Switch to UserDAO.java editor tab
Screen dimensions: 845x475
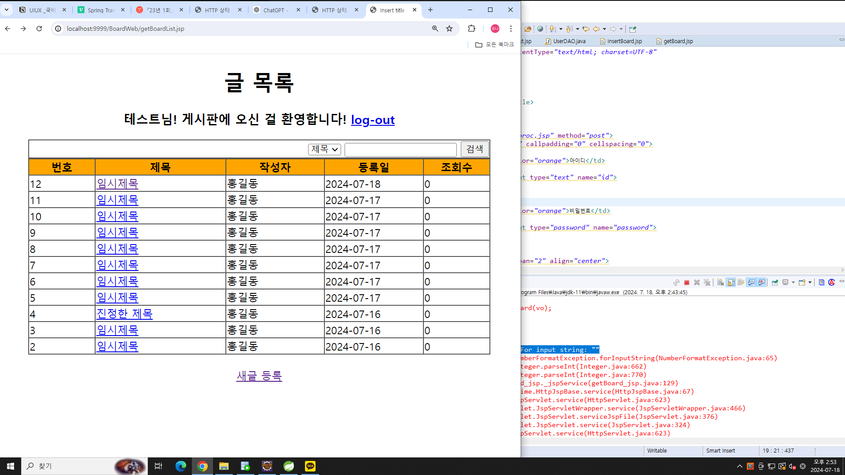click(x=569, y=41)
